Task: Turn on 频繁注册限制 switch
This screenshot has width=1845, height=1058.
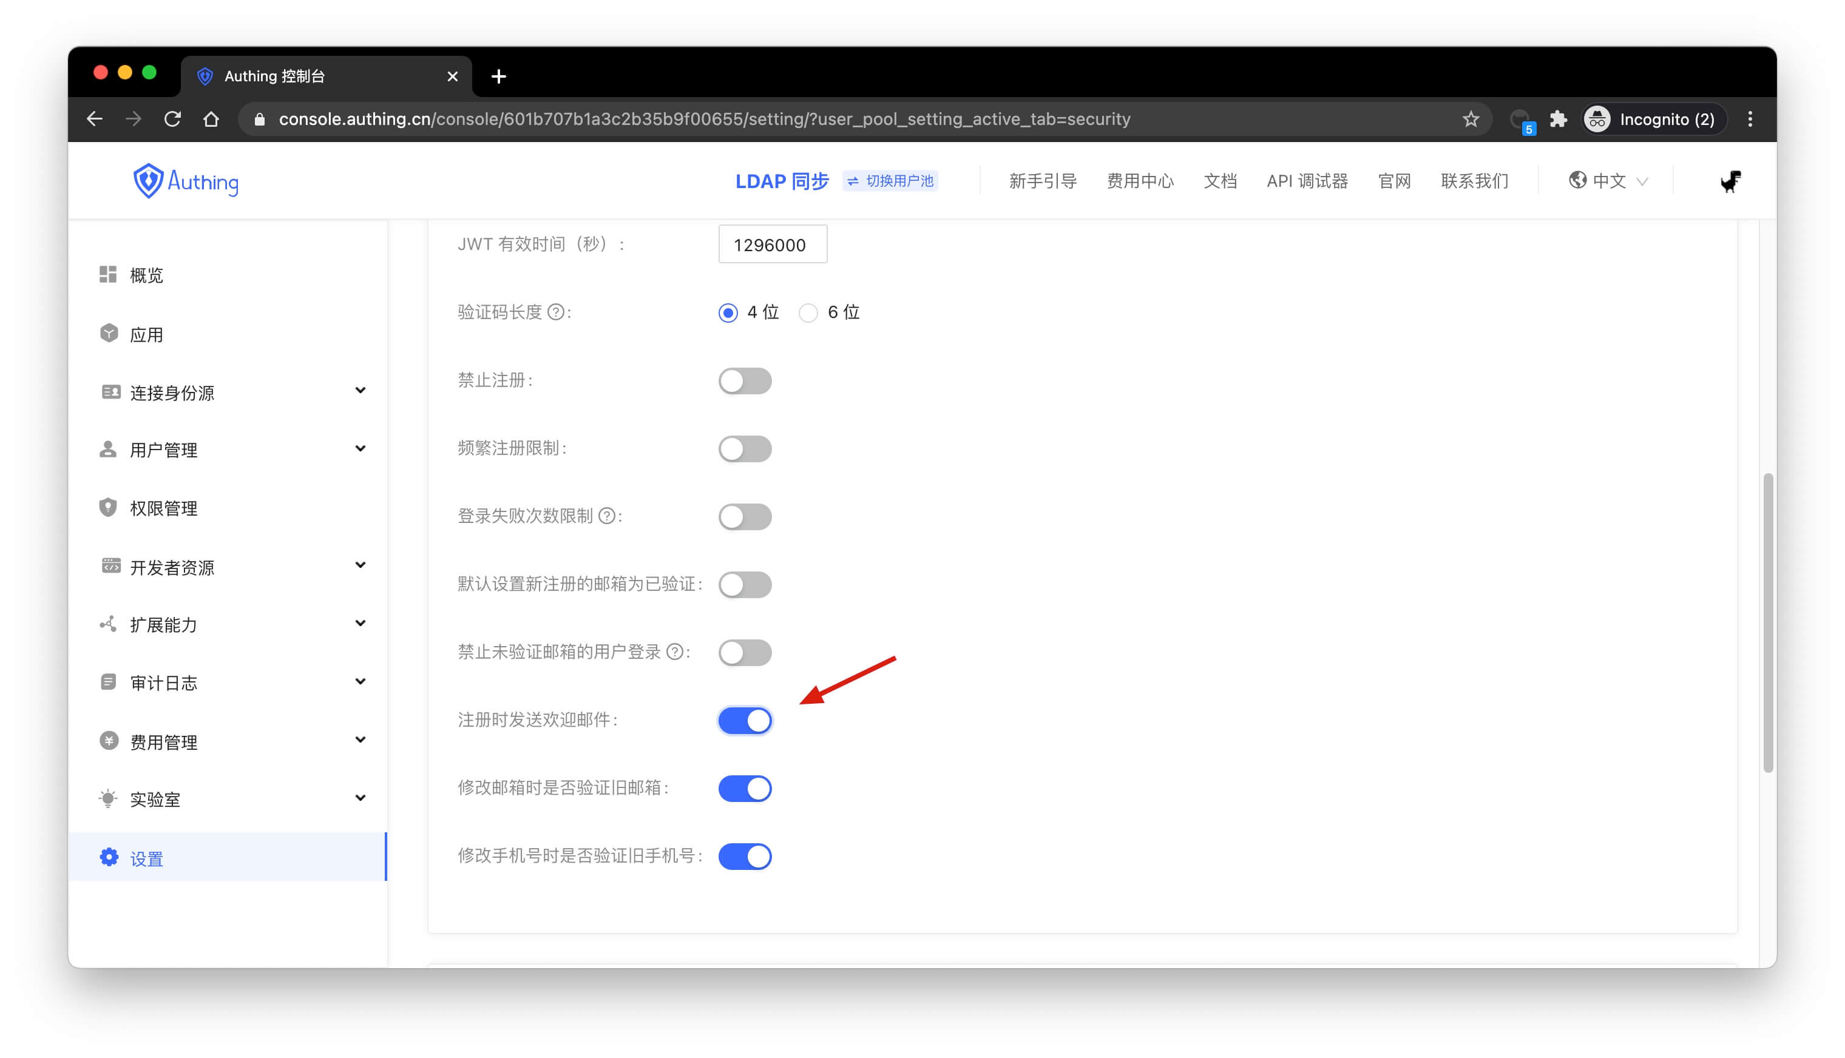Action: pyautogui.click(x=745, y=448)
